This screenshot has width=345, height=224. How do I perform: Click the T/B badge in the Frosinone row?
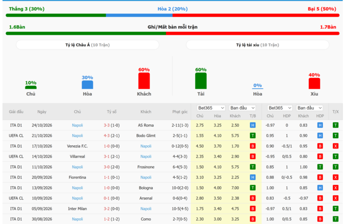pyautogui.click(x=253, y=167)
